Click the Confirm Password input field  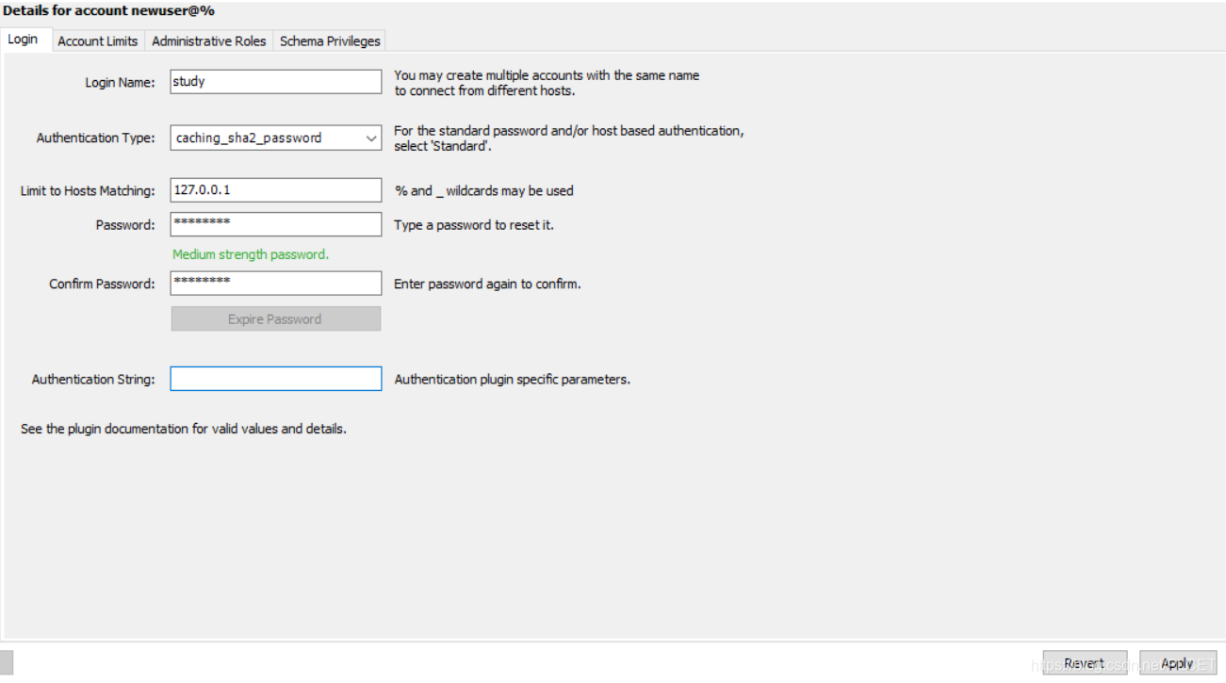[x=276, y=283]
